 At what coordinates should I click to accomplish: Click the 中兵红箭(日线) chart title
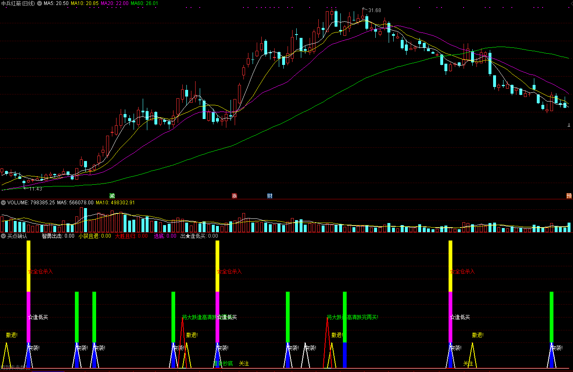[18, 3]
